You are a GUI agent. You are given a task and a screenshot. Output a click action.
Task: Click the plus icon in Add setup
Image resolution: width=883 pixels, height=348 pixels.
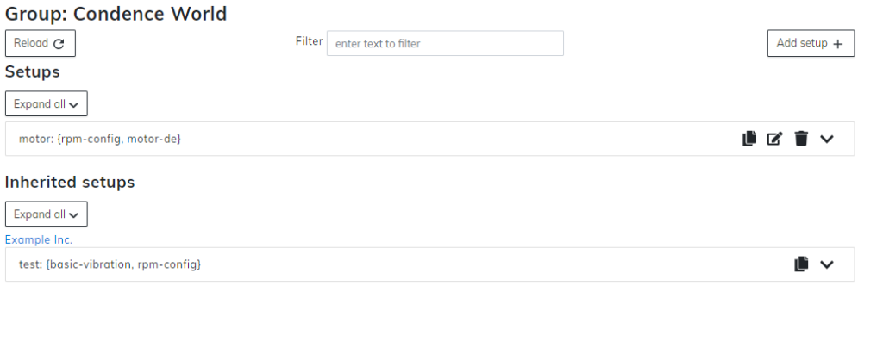coord(838,44)
